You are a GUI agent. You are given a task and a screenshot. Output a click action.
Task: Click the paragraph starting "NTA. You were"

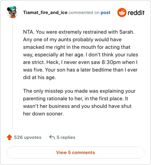click(x=80, y=54)
